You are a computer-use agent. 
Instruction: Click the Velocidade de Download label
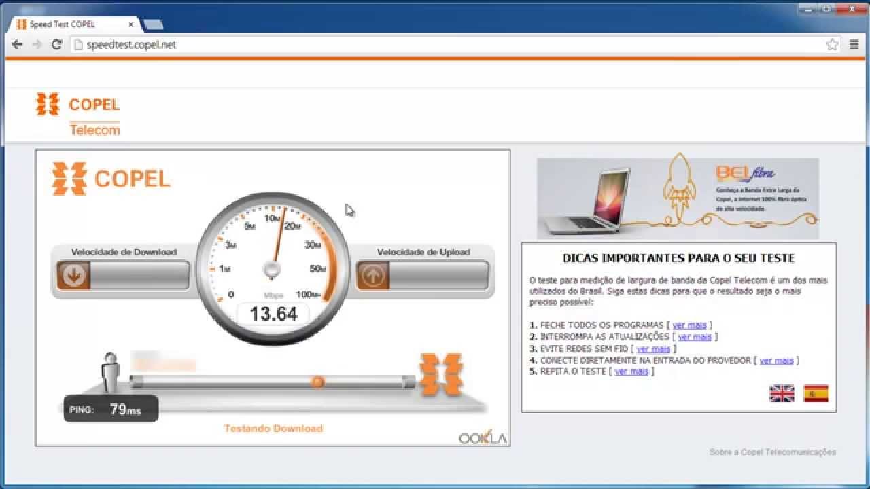pyautogui.click(x=124, y=252)
